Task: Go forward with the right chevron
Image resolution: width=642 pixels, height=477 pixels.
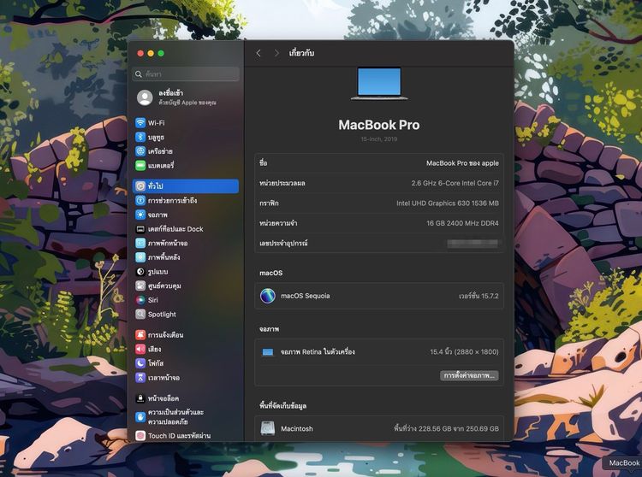Action: click(276, 53)
